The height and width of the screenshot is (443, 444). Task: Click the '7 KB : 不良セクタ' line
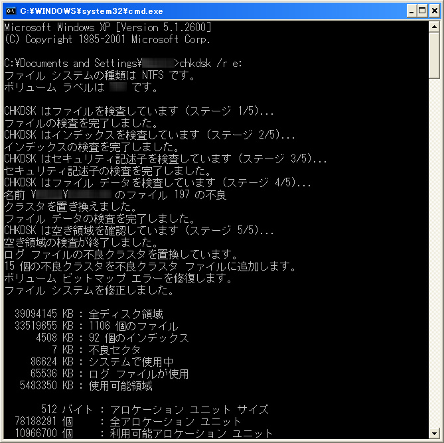(96, 350)
